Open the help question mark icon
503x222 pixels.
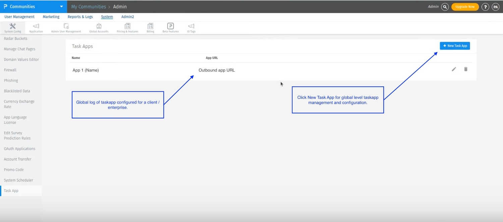pyautogui.click(x=485, y=7)
